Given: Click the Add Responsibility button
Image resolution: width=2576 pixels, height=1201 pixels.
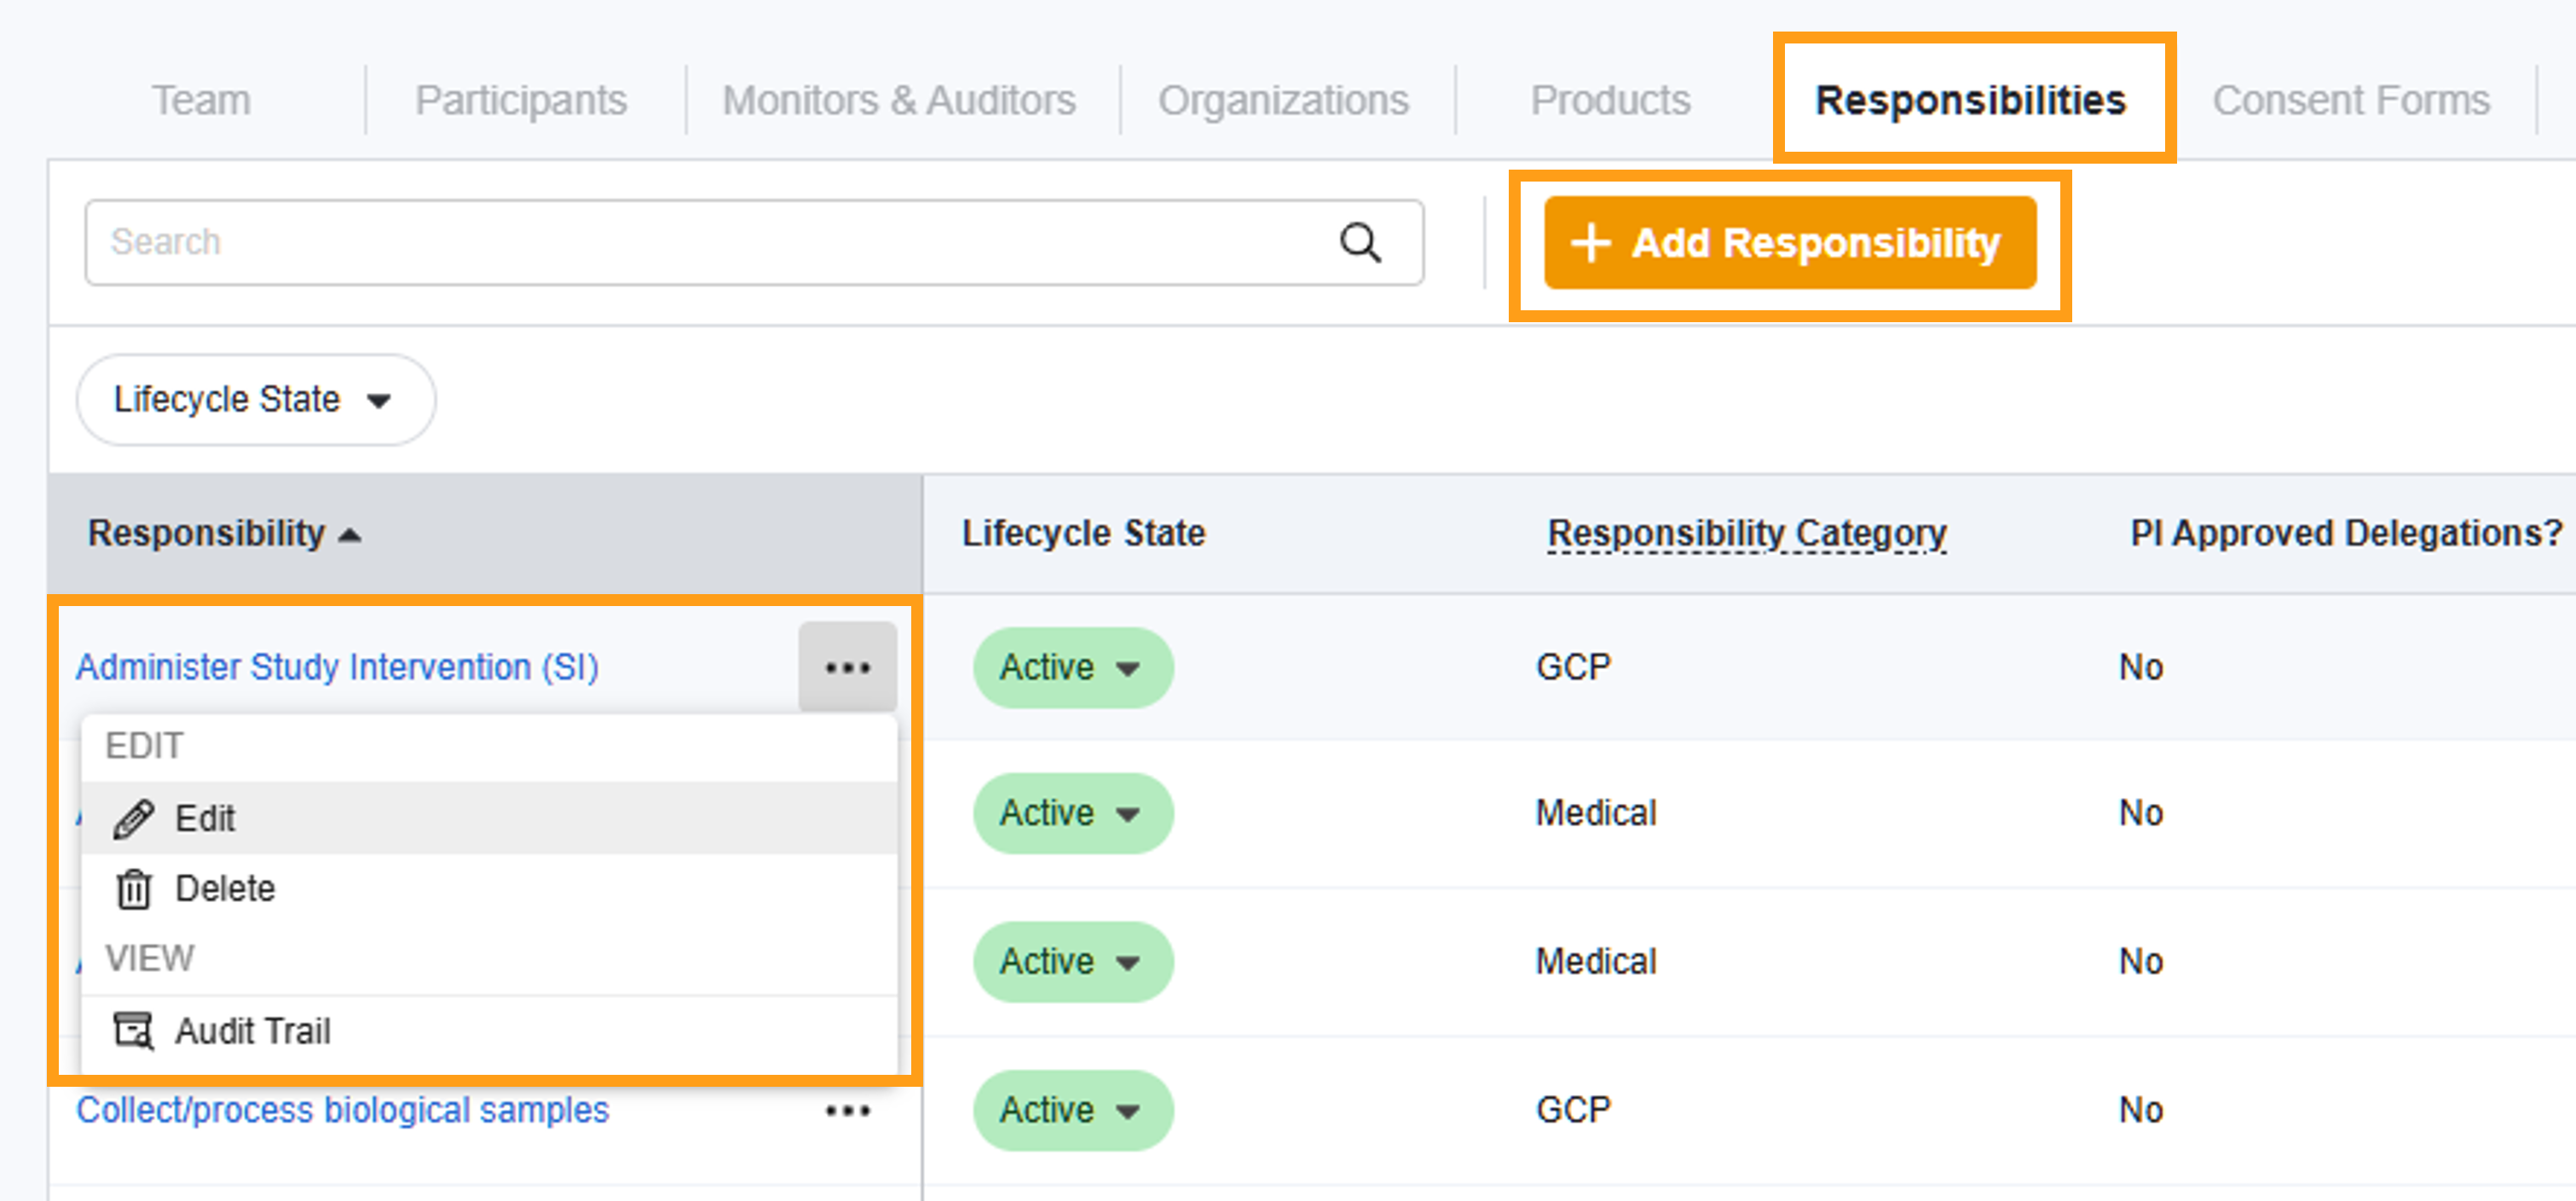Looking at the screenshot, I should click(x=1789, y=243).
